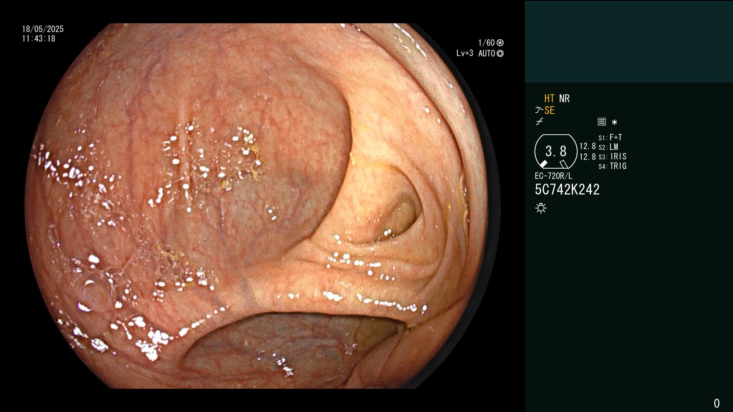Click the endoscopic live image view
Image resolution: width=733 pixels, height=412 pixels.
point(263,206)
